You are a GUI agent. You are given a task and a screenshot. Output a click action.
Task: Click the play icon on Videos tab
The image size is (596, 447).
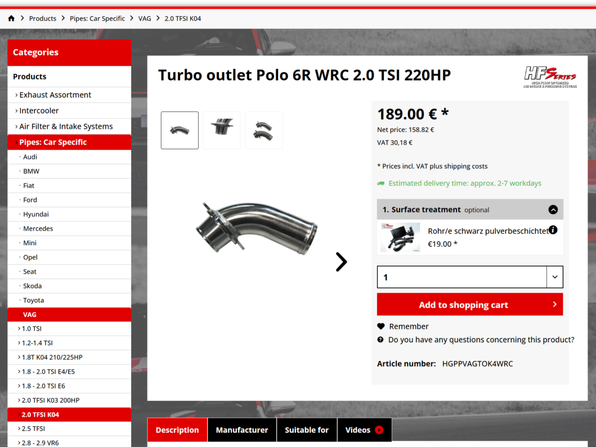tap(379, 430)
